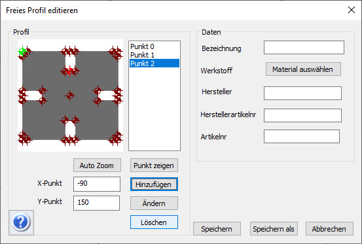Click into the Bezeichnung text field
The width and height of the screenshot is (362, 244).
click(304, 48)
